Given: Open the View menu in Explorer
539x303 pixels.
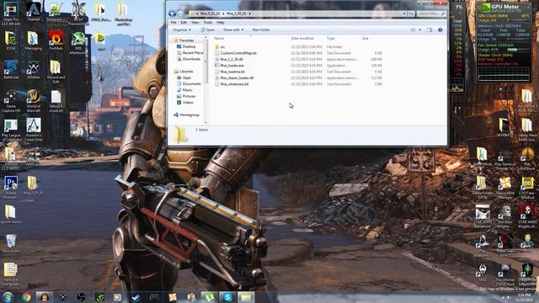Looking at the screenshot, I should point(195,23).
